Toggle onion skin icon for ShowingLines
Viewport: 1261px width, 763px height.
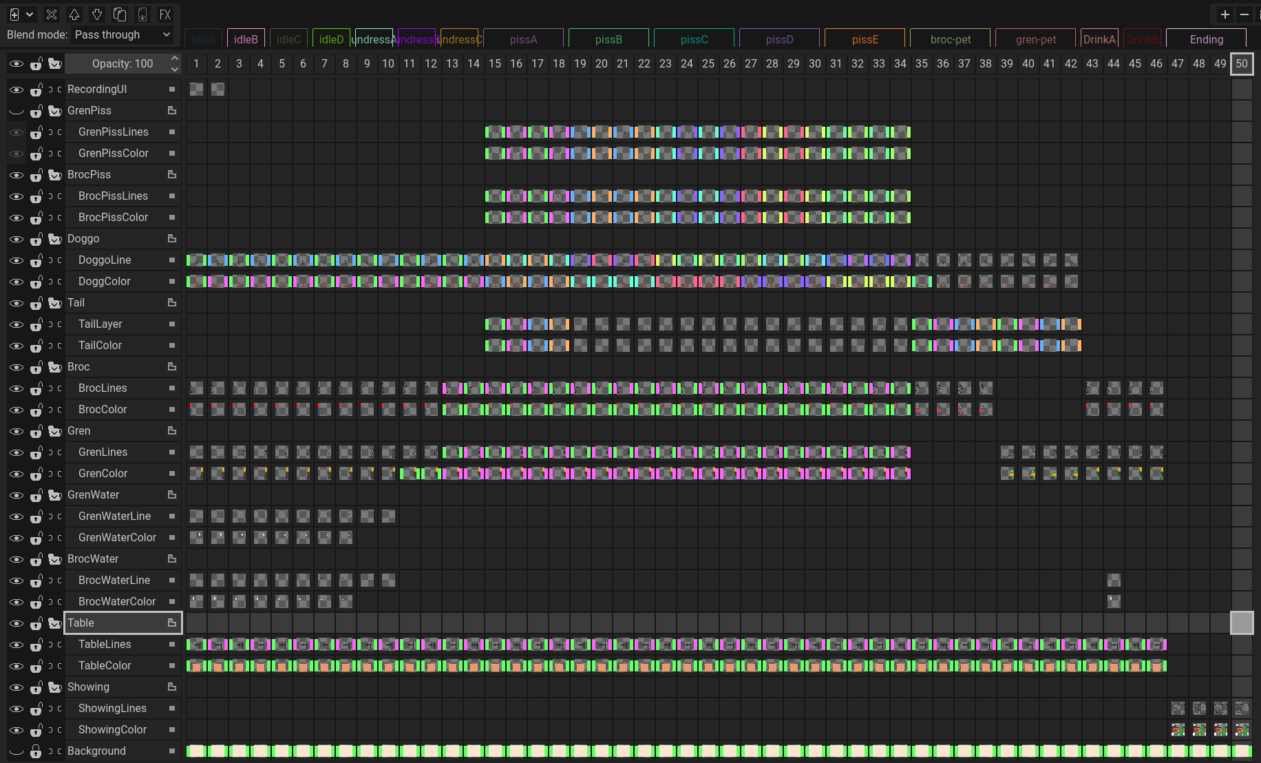[x=55, y=709]
